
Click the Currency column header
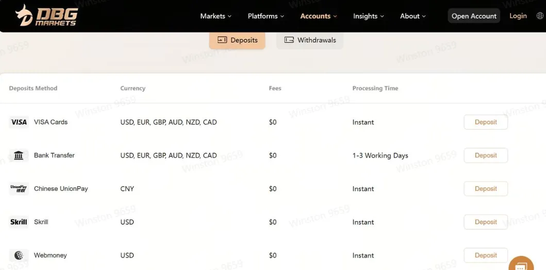point(133,88)
